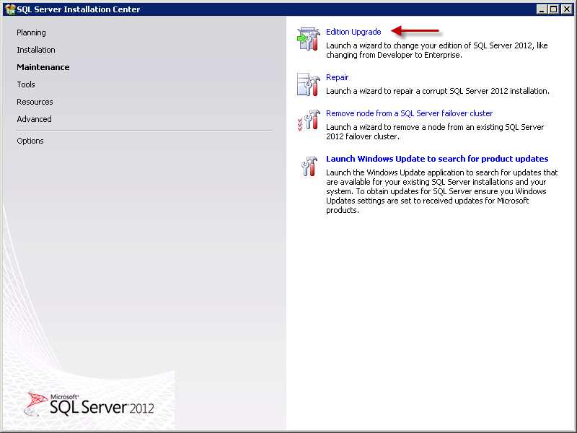
Task: Close the SQL Server Installation Center
Action: coord(566,9)
